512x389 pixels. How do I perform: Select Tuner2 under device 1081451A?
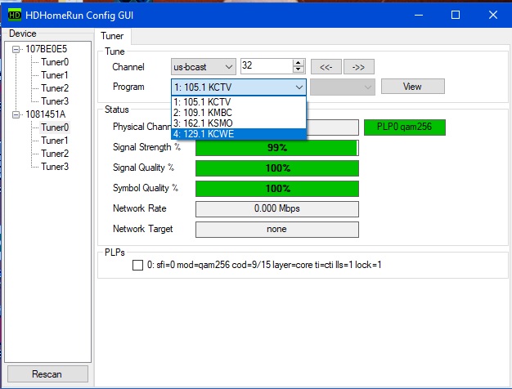(55, 154)
